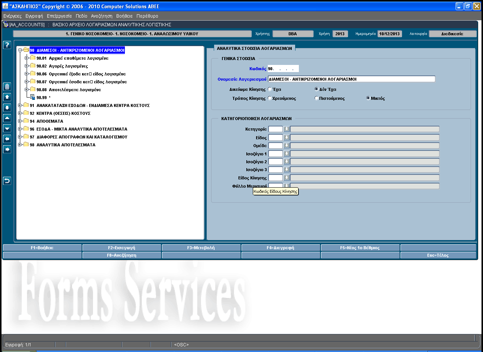Select tree row 90.02 Αγορές λογισμένες

[x=62, y=66]
